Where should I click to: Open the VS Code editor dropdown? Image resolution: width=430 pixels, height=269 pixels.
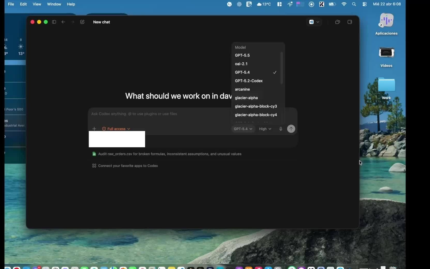(314, 22)
